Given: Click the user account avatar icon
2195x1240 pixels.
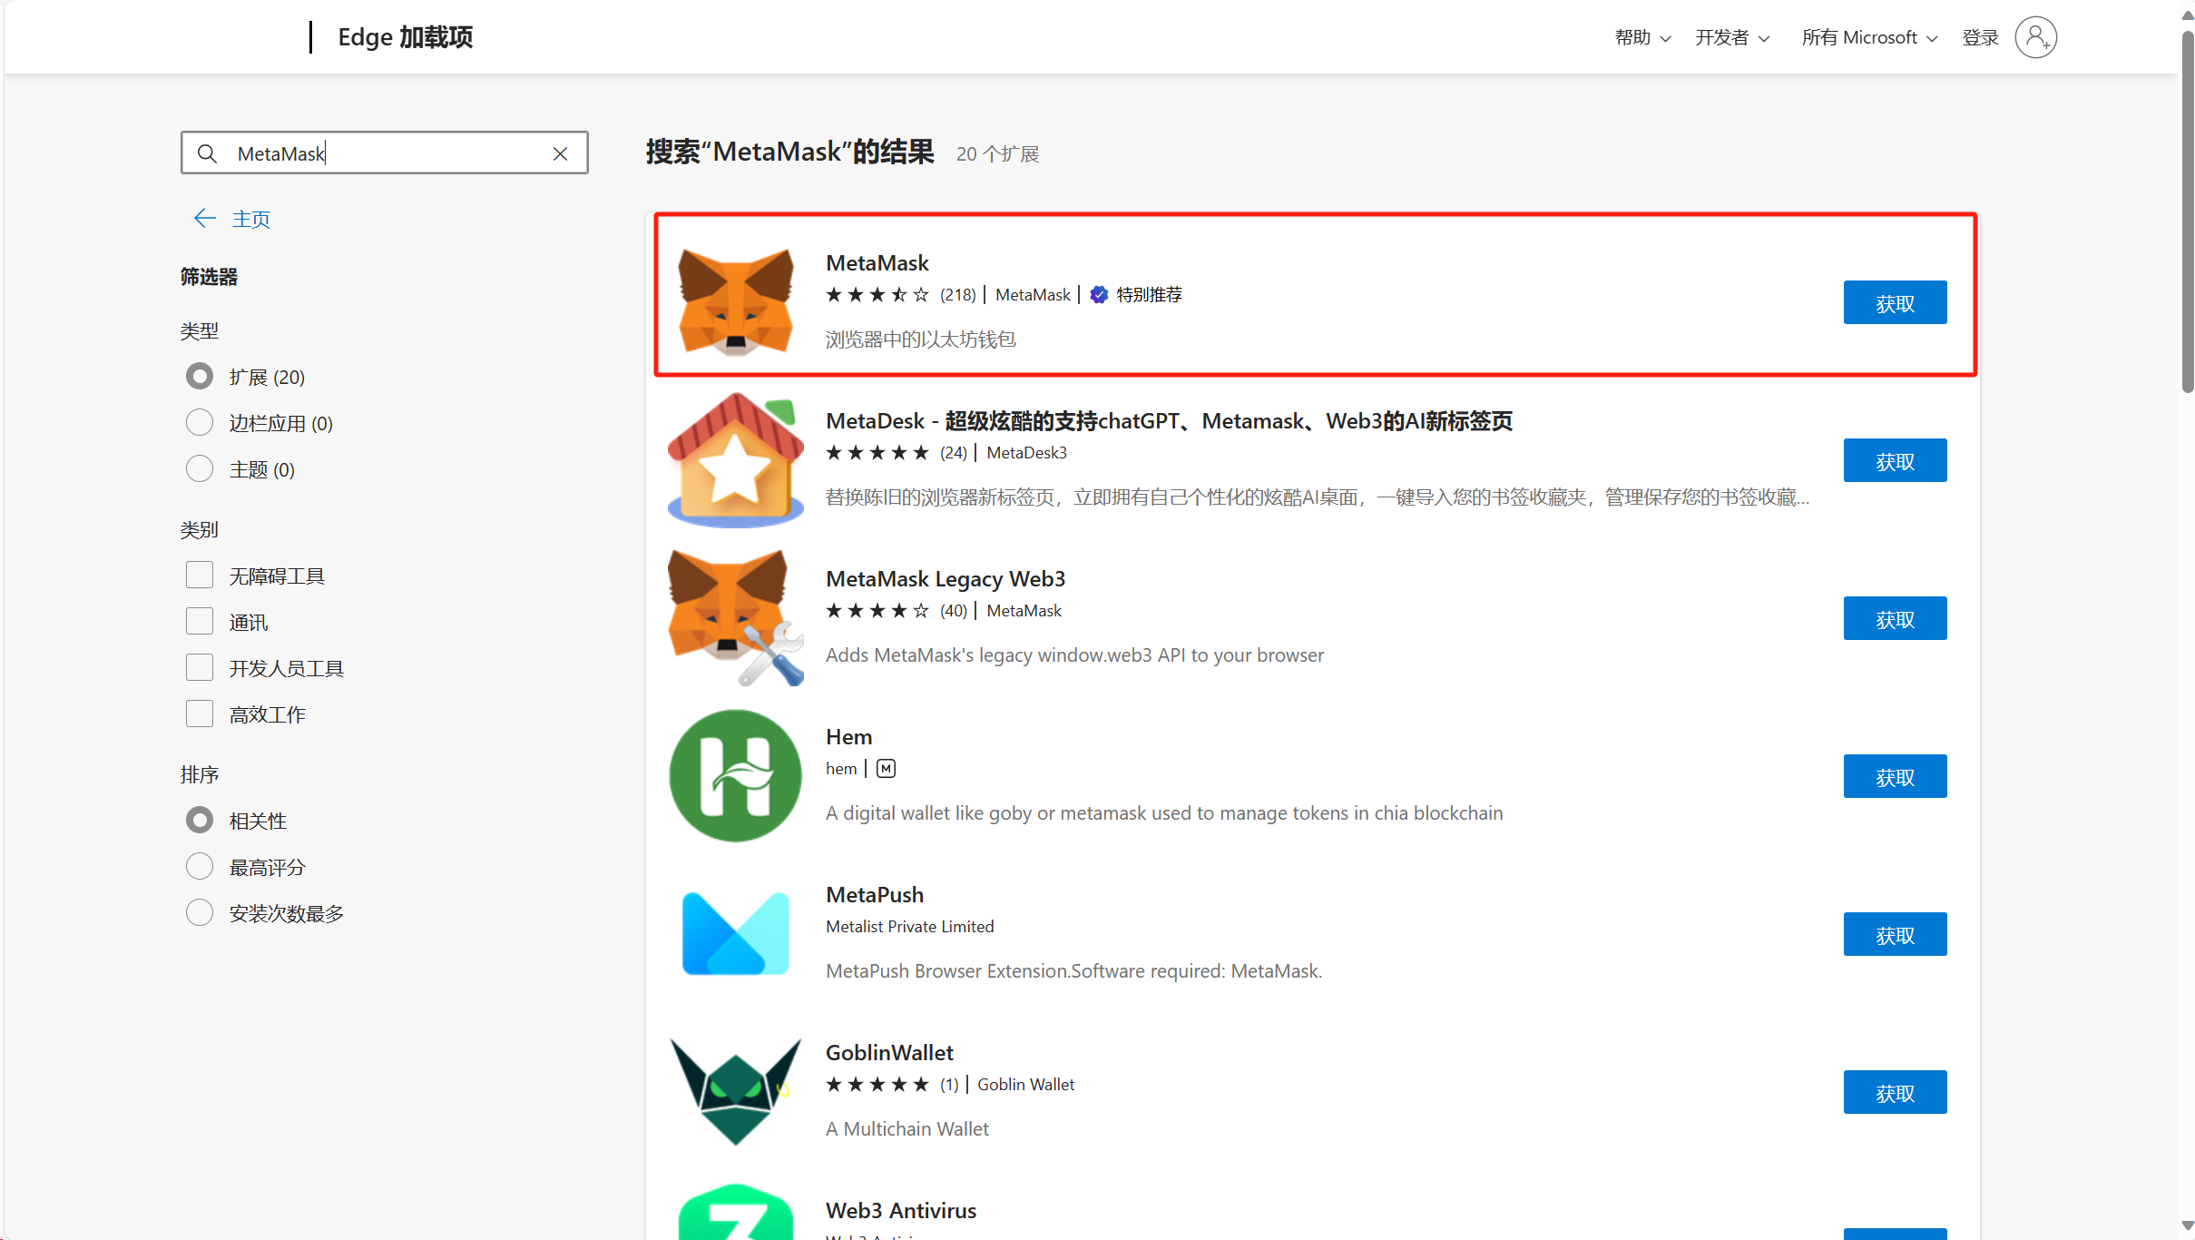Looking at the screenshot, I should [2035, 37].
